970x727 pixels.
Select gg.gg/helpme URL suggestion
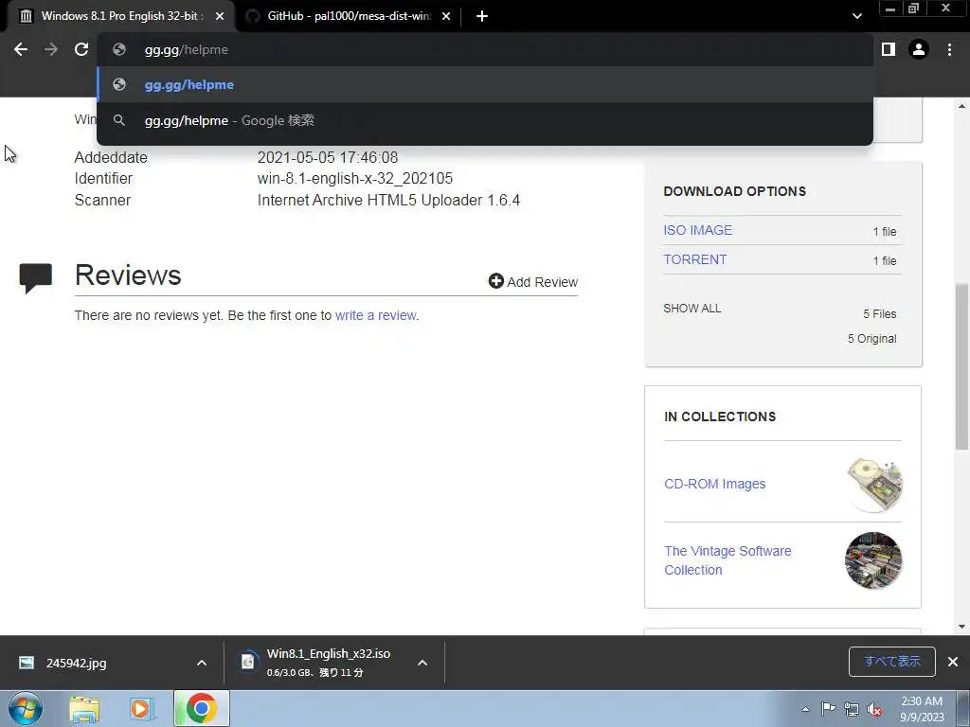coord(484,84)
